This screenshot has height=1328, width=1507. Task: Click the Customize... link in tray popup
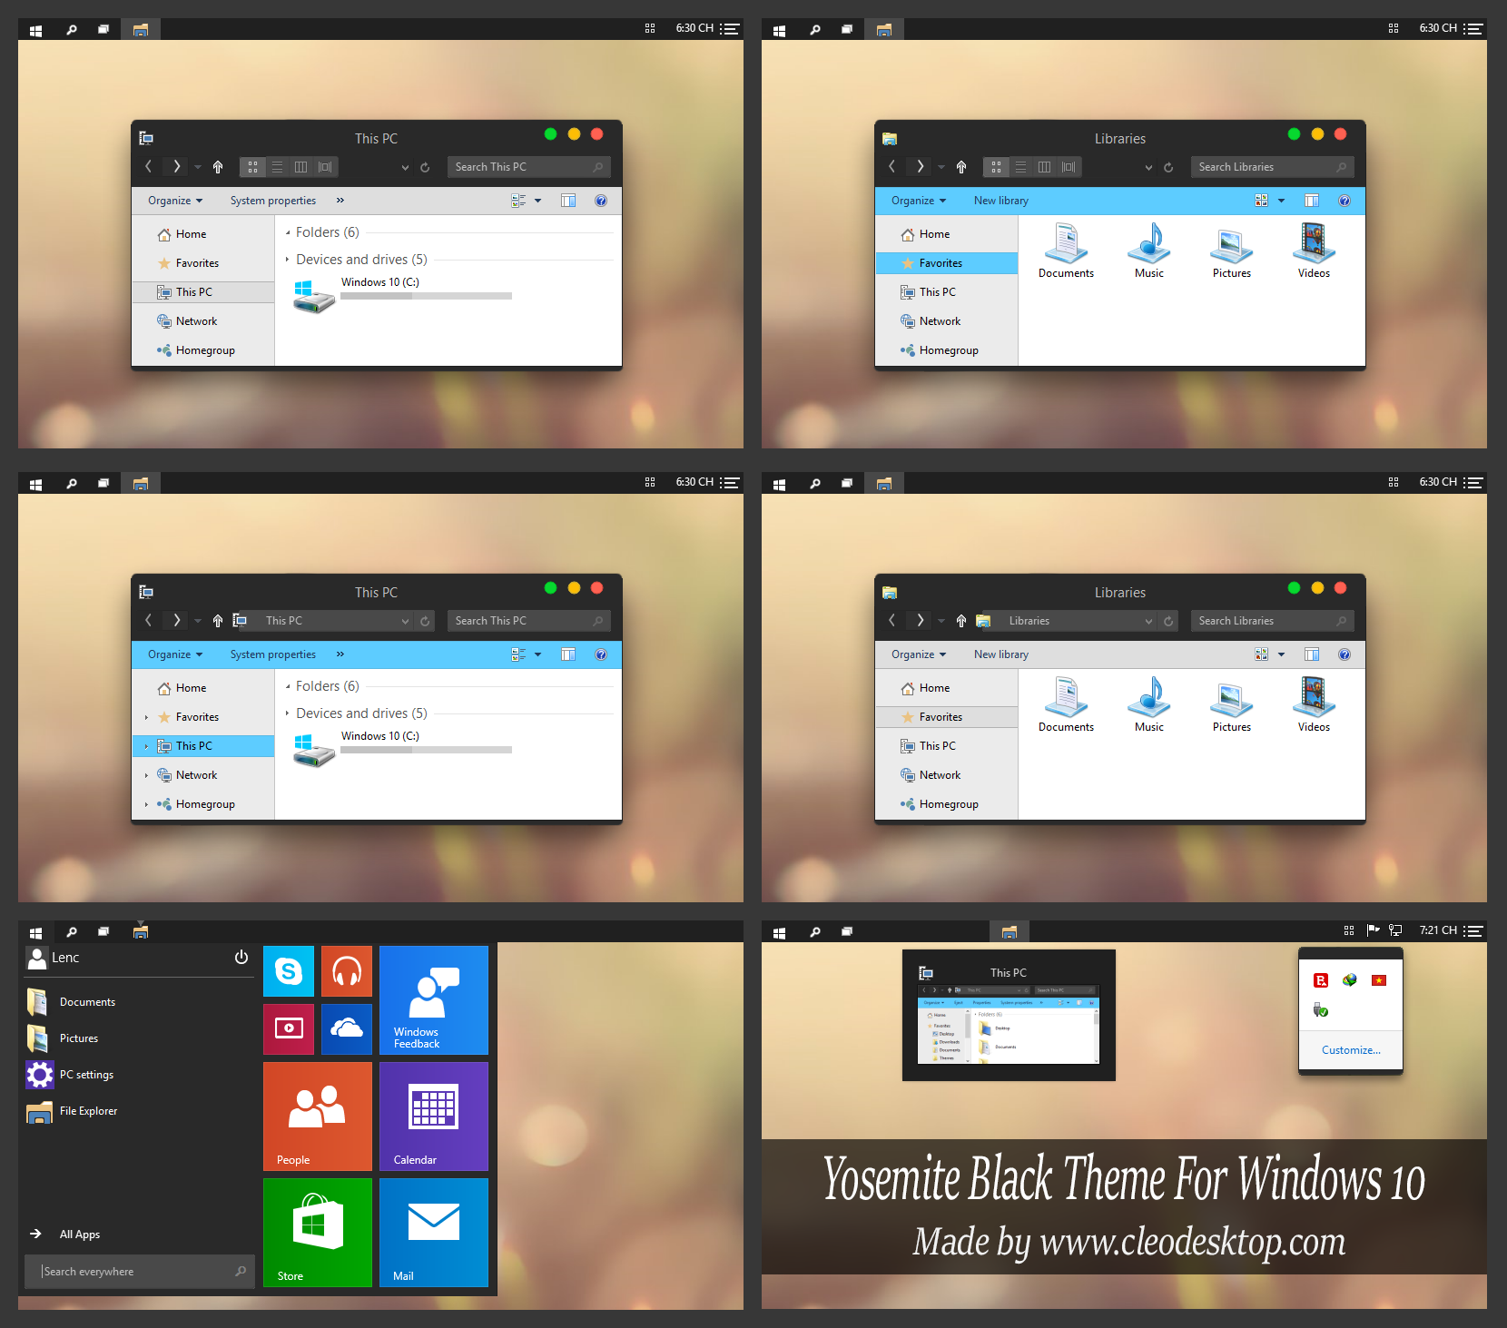coord(1351,1050)
